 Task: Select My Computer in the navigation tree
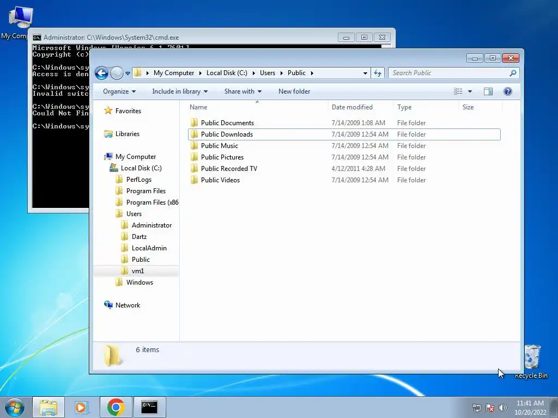coord(131,157)
